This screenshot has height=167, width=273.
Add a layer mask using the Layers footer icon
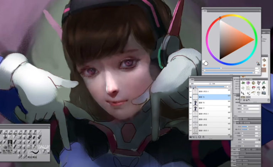[200, 137]
